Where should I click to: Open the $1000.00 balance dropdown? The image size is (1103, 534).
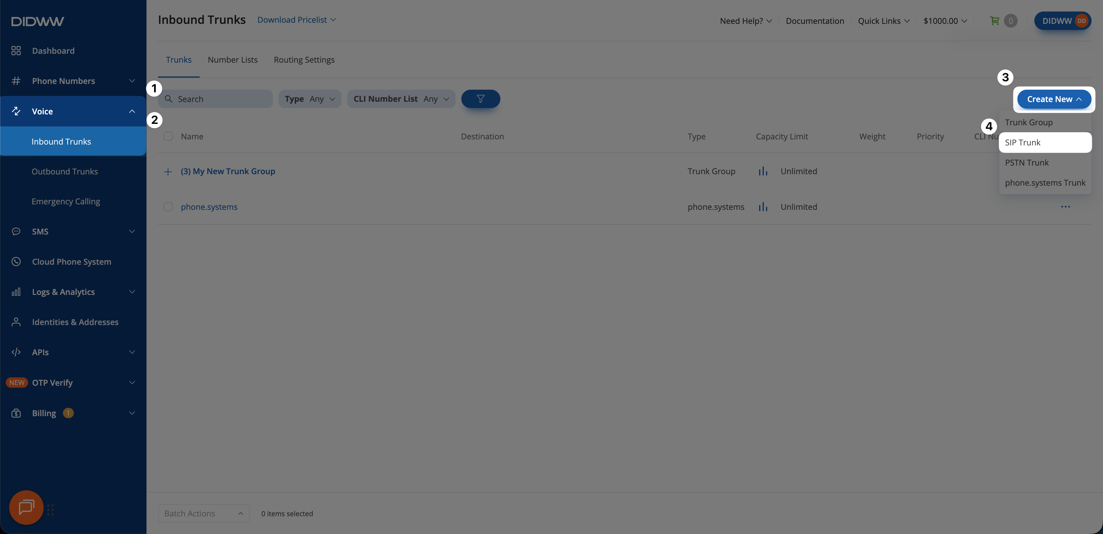[945, 21]
